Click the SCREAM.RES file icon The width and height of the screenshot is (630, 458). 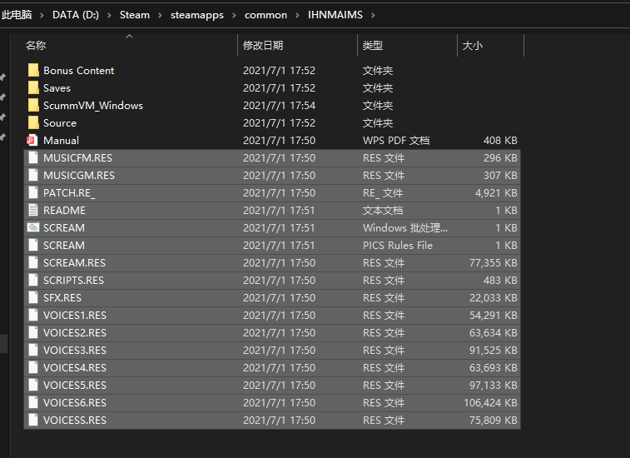(33, 262)
